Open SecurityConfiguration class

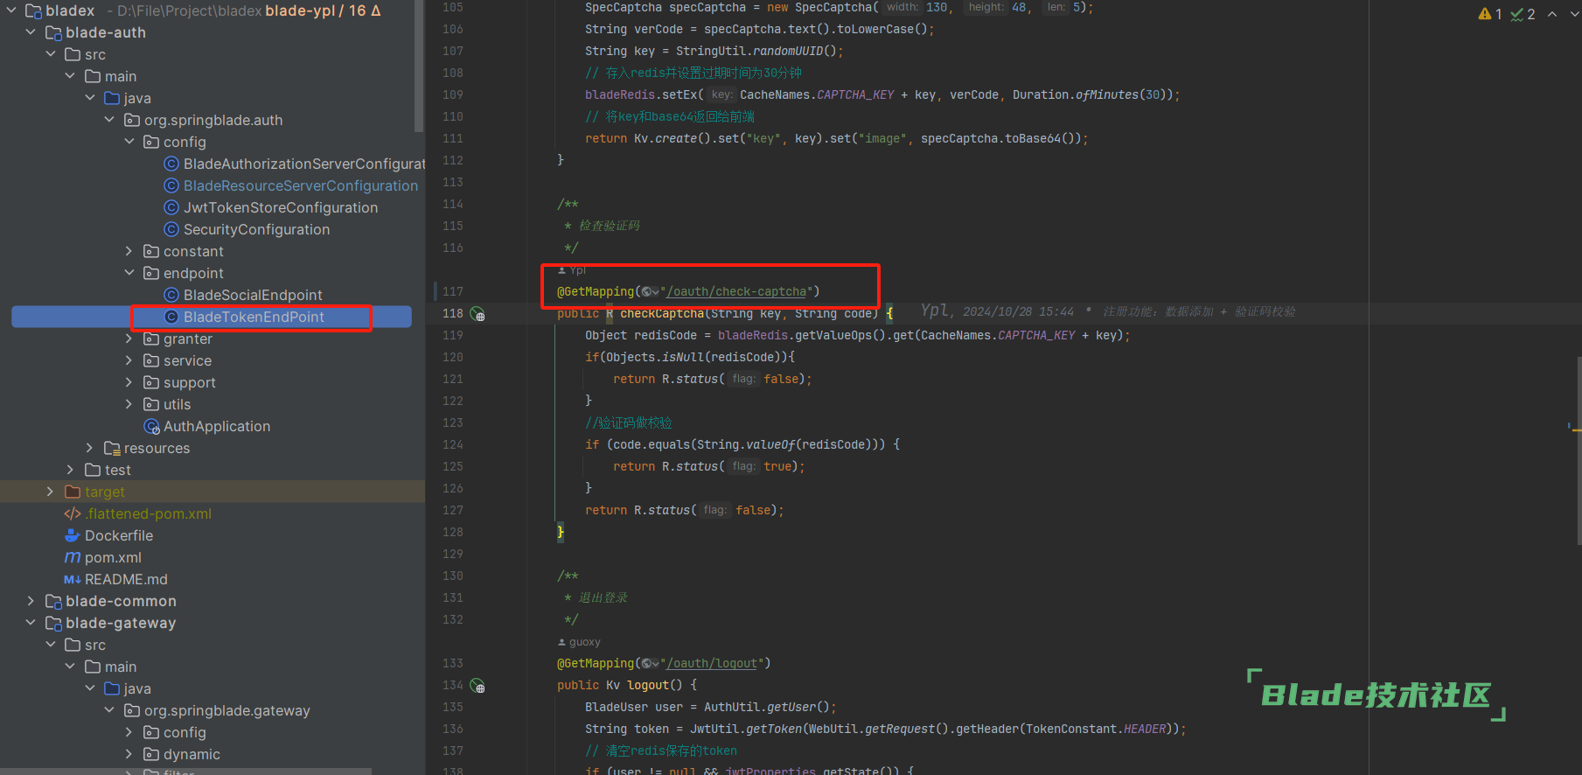click(x=256, y=229)
